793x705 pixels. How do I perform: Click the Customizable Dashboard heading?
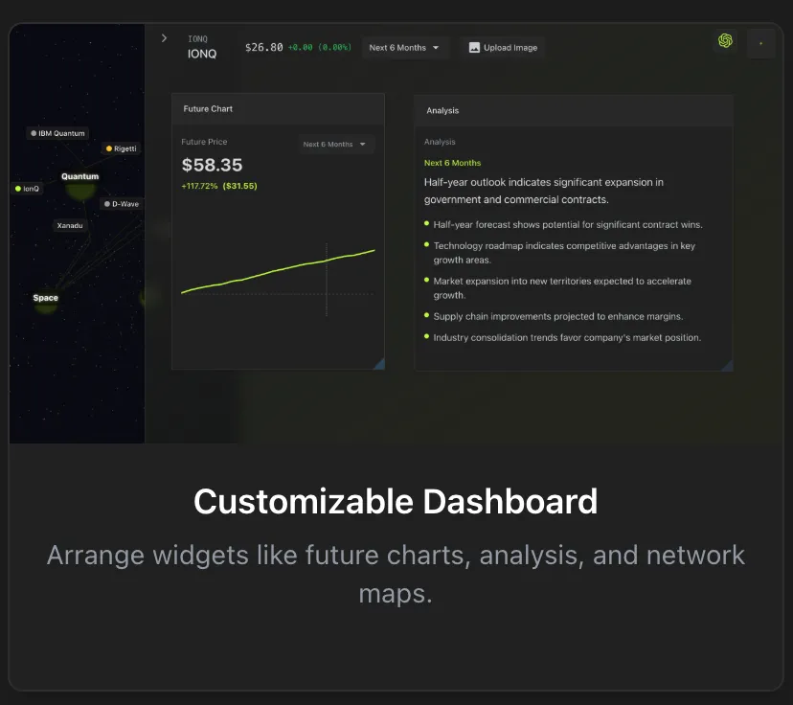(396, 502)
